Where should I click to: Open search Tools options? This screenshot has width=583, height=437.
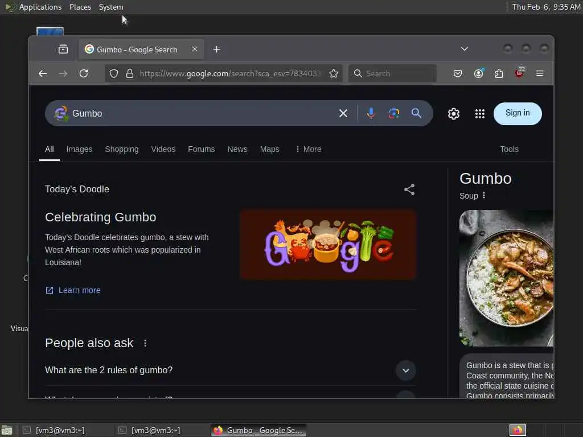point(509,149)
